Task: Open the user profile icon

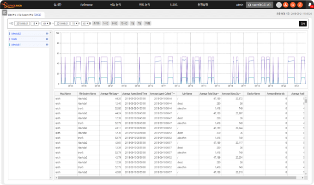Action: (x=286, y=5)
